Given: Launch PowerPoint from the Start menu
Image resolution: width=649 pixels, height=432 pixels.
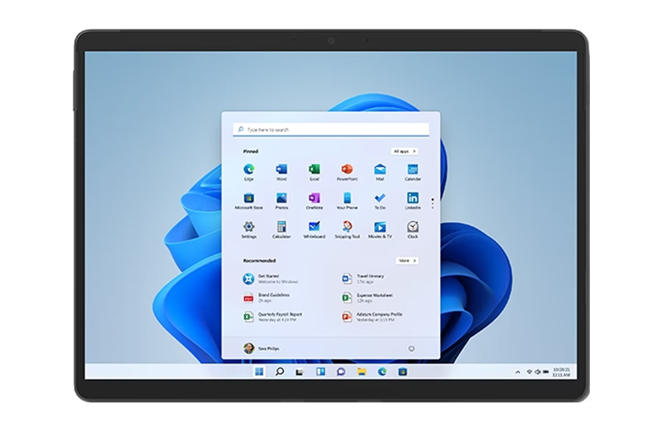Looking at the screenshot, I should click(346, 172).
